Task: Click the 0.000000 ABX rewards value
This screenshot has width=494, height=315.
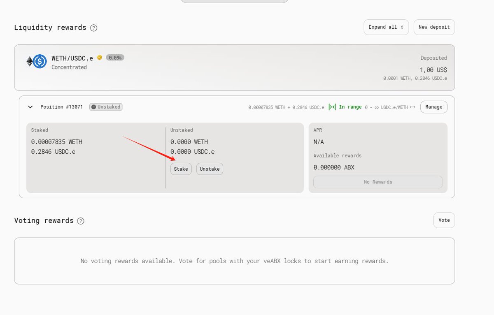Action: (x=334, y=168)
